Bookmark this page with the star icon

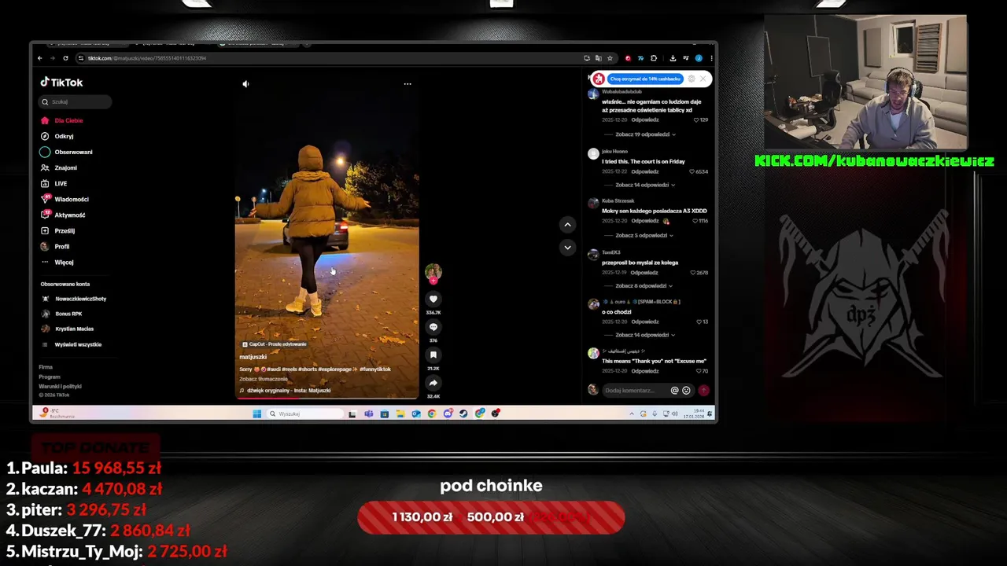[610, 58]
